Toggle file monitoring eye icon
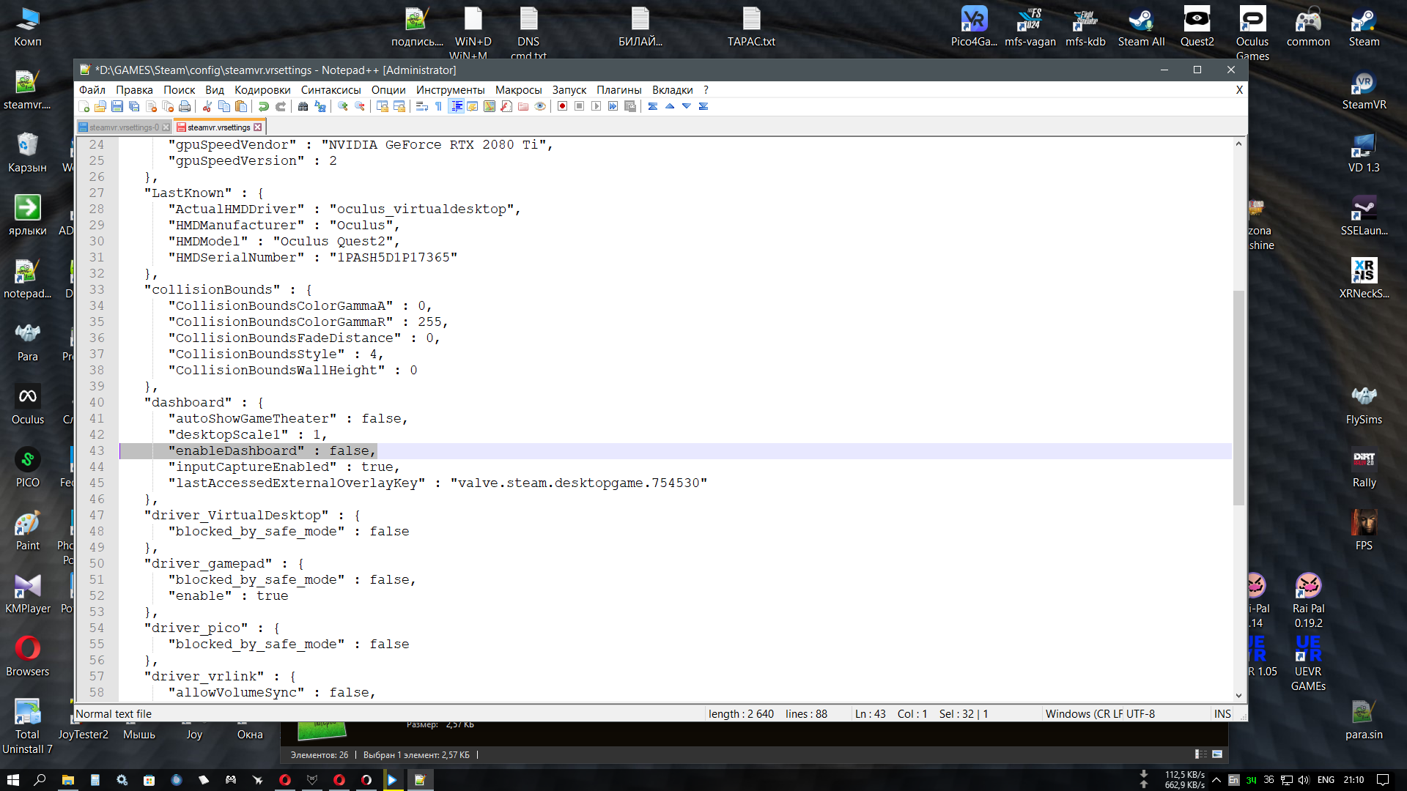Viewport: 1407px width, 791px height. pos(540,107)
